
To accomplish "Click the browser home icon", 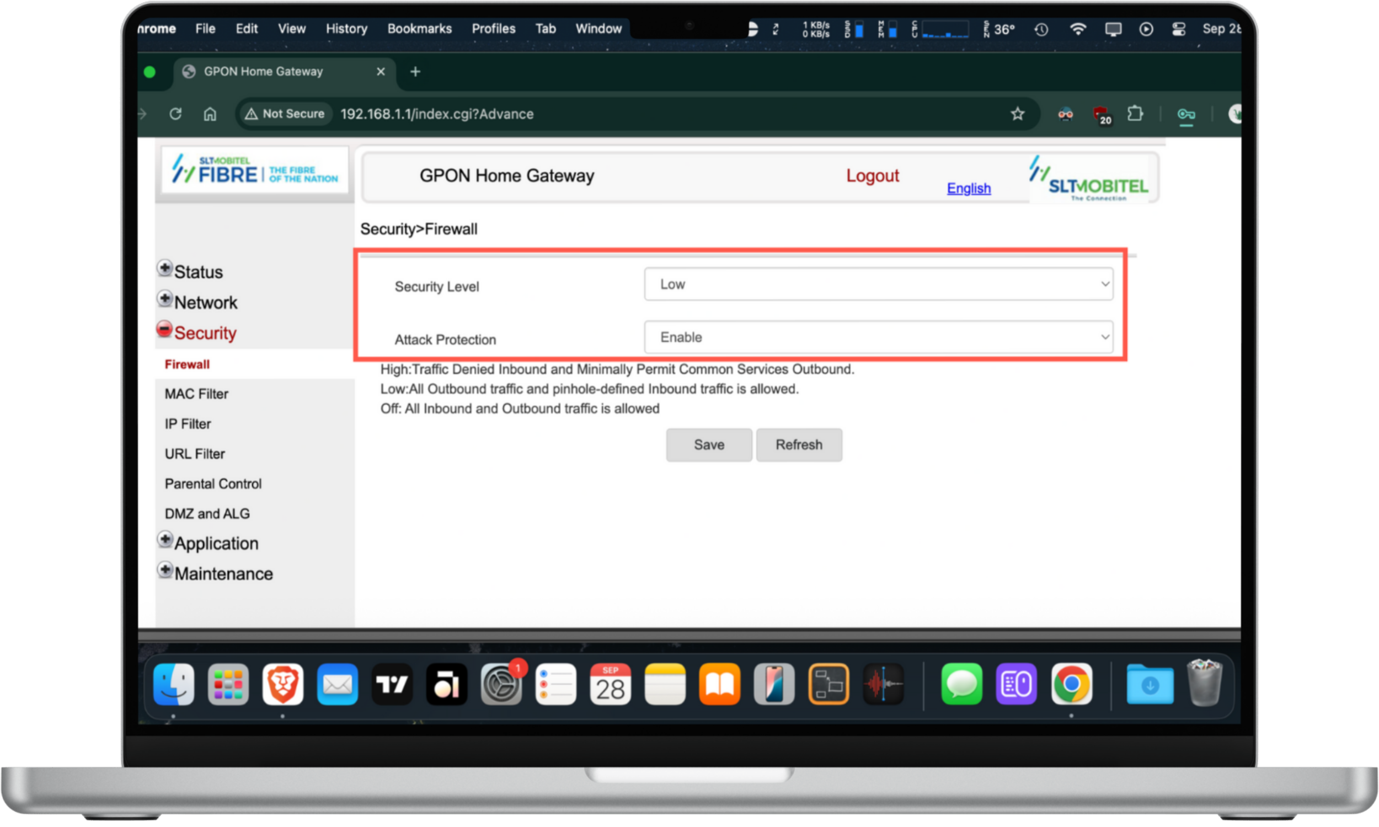I will coord(210,114).
